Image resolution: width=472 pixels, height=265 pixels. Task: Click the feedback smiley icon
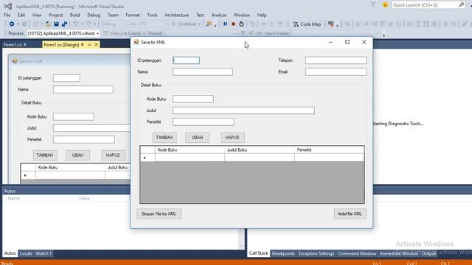pyautogui.click(x=385, y=5)
